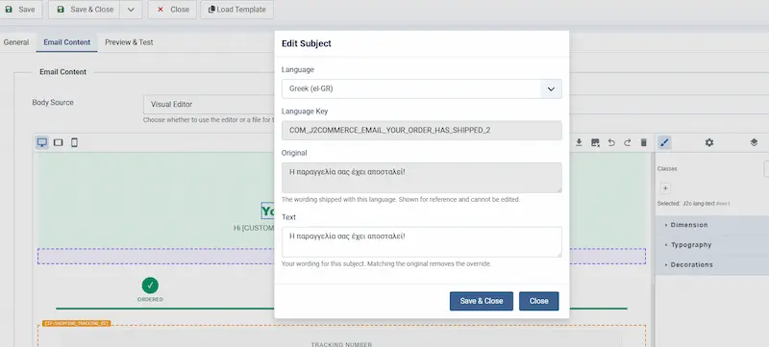Click the 'Classes' label in style panel

pos(667,168)
